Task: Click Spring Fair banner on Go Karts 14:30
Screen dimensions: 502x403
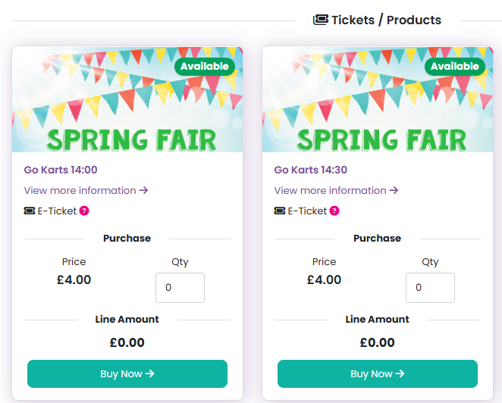Action: (x=377, y=106)
